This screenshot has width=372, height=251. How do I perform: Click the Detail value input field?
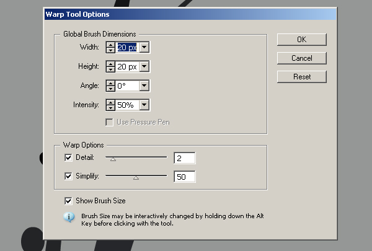[185, 158]
